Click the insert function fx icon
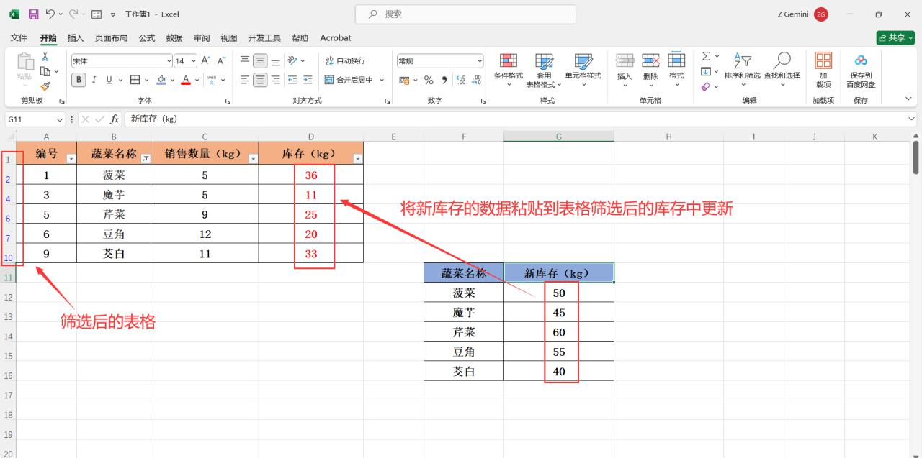The image size is (922, 458). tap(115, 119)
